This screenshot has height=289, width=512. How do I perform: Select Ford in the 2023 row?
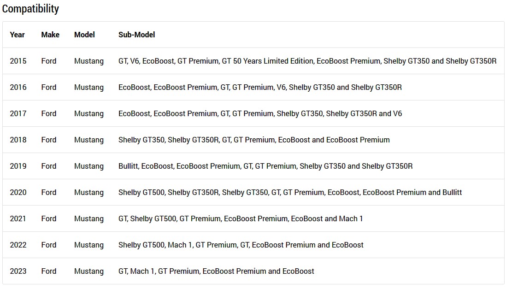[x=49, y=271]
